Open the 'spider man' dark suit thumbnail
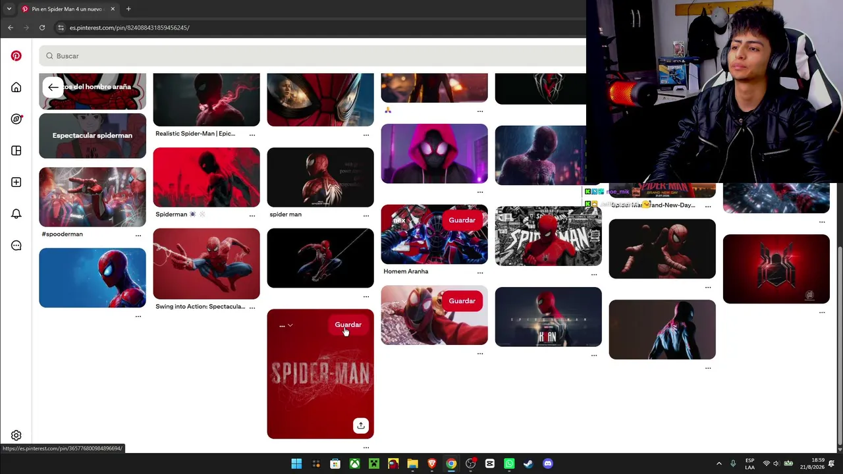The height and width of the screenshot is (474, 843). pos(320,178)
